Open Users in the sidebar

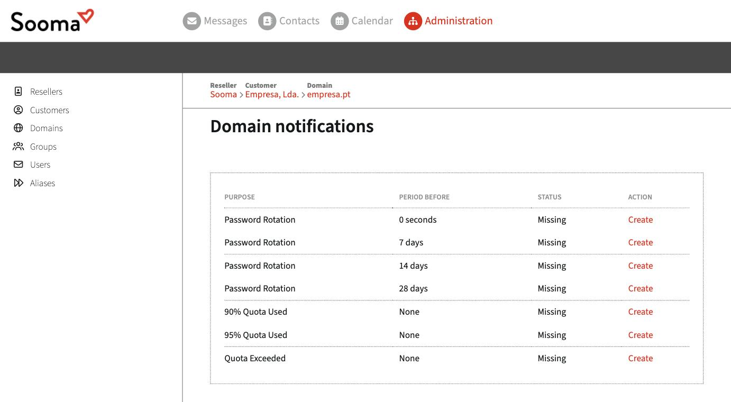[x=40, y=165]
